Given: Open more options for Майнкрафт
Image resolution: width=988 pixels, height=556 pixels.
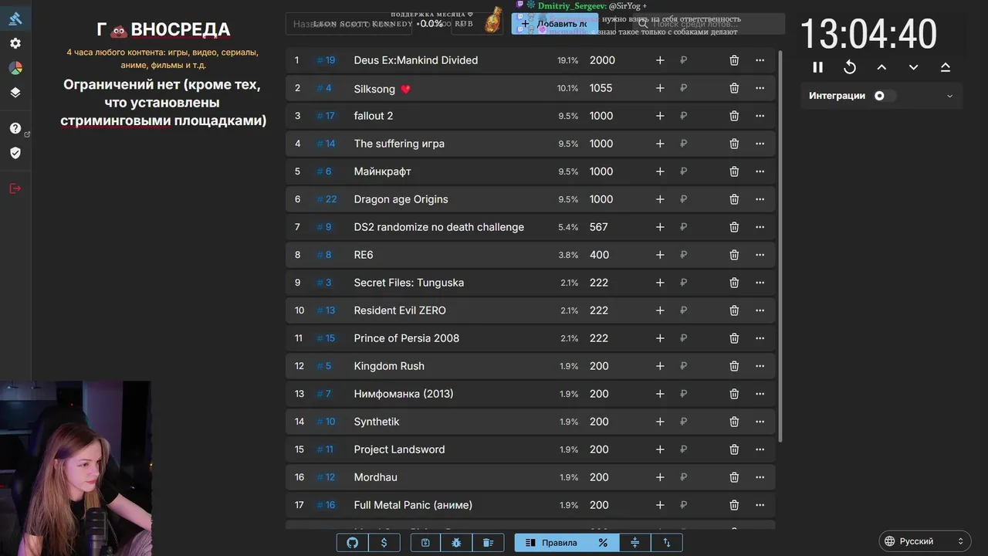Looking at the screenshot, I should [x=760, y=171].
